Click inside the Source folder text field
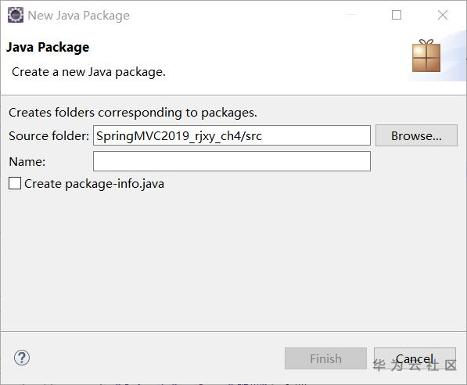Viewport: 467px width, 385px height. [x=232, y=135]
